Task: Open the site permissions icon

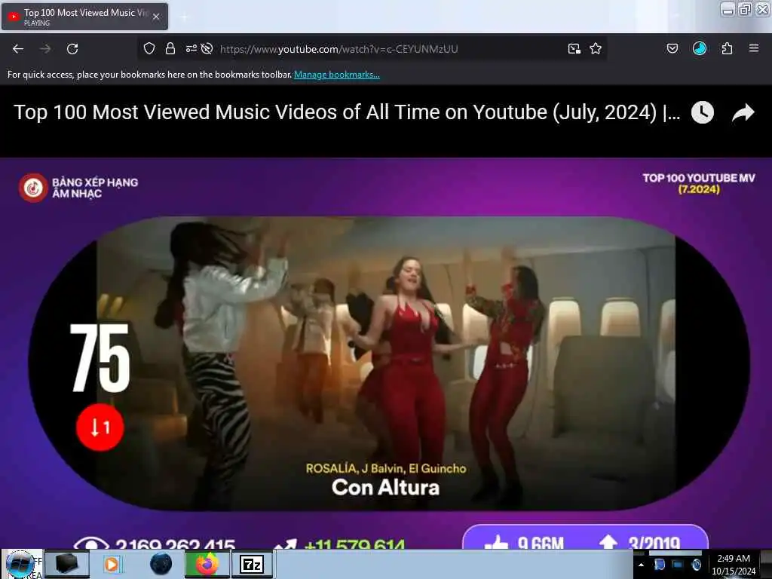Action: click(x=191, y=48)
